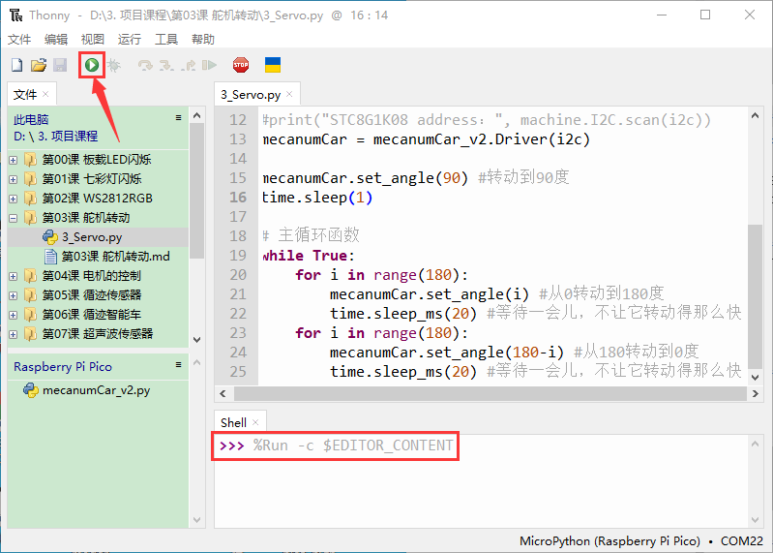Click the Resume debugging icon

pyautogui.click(x=210, y=65)
